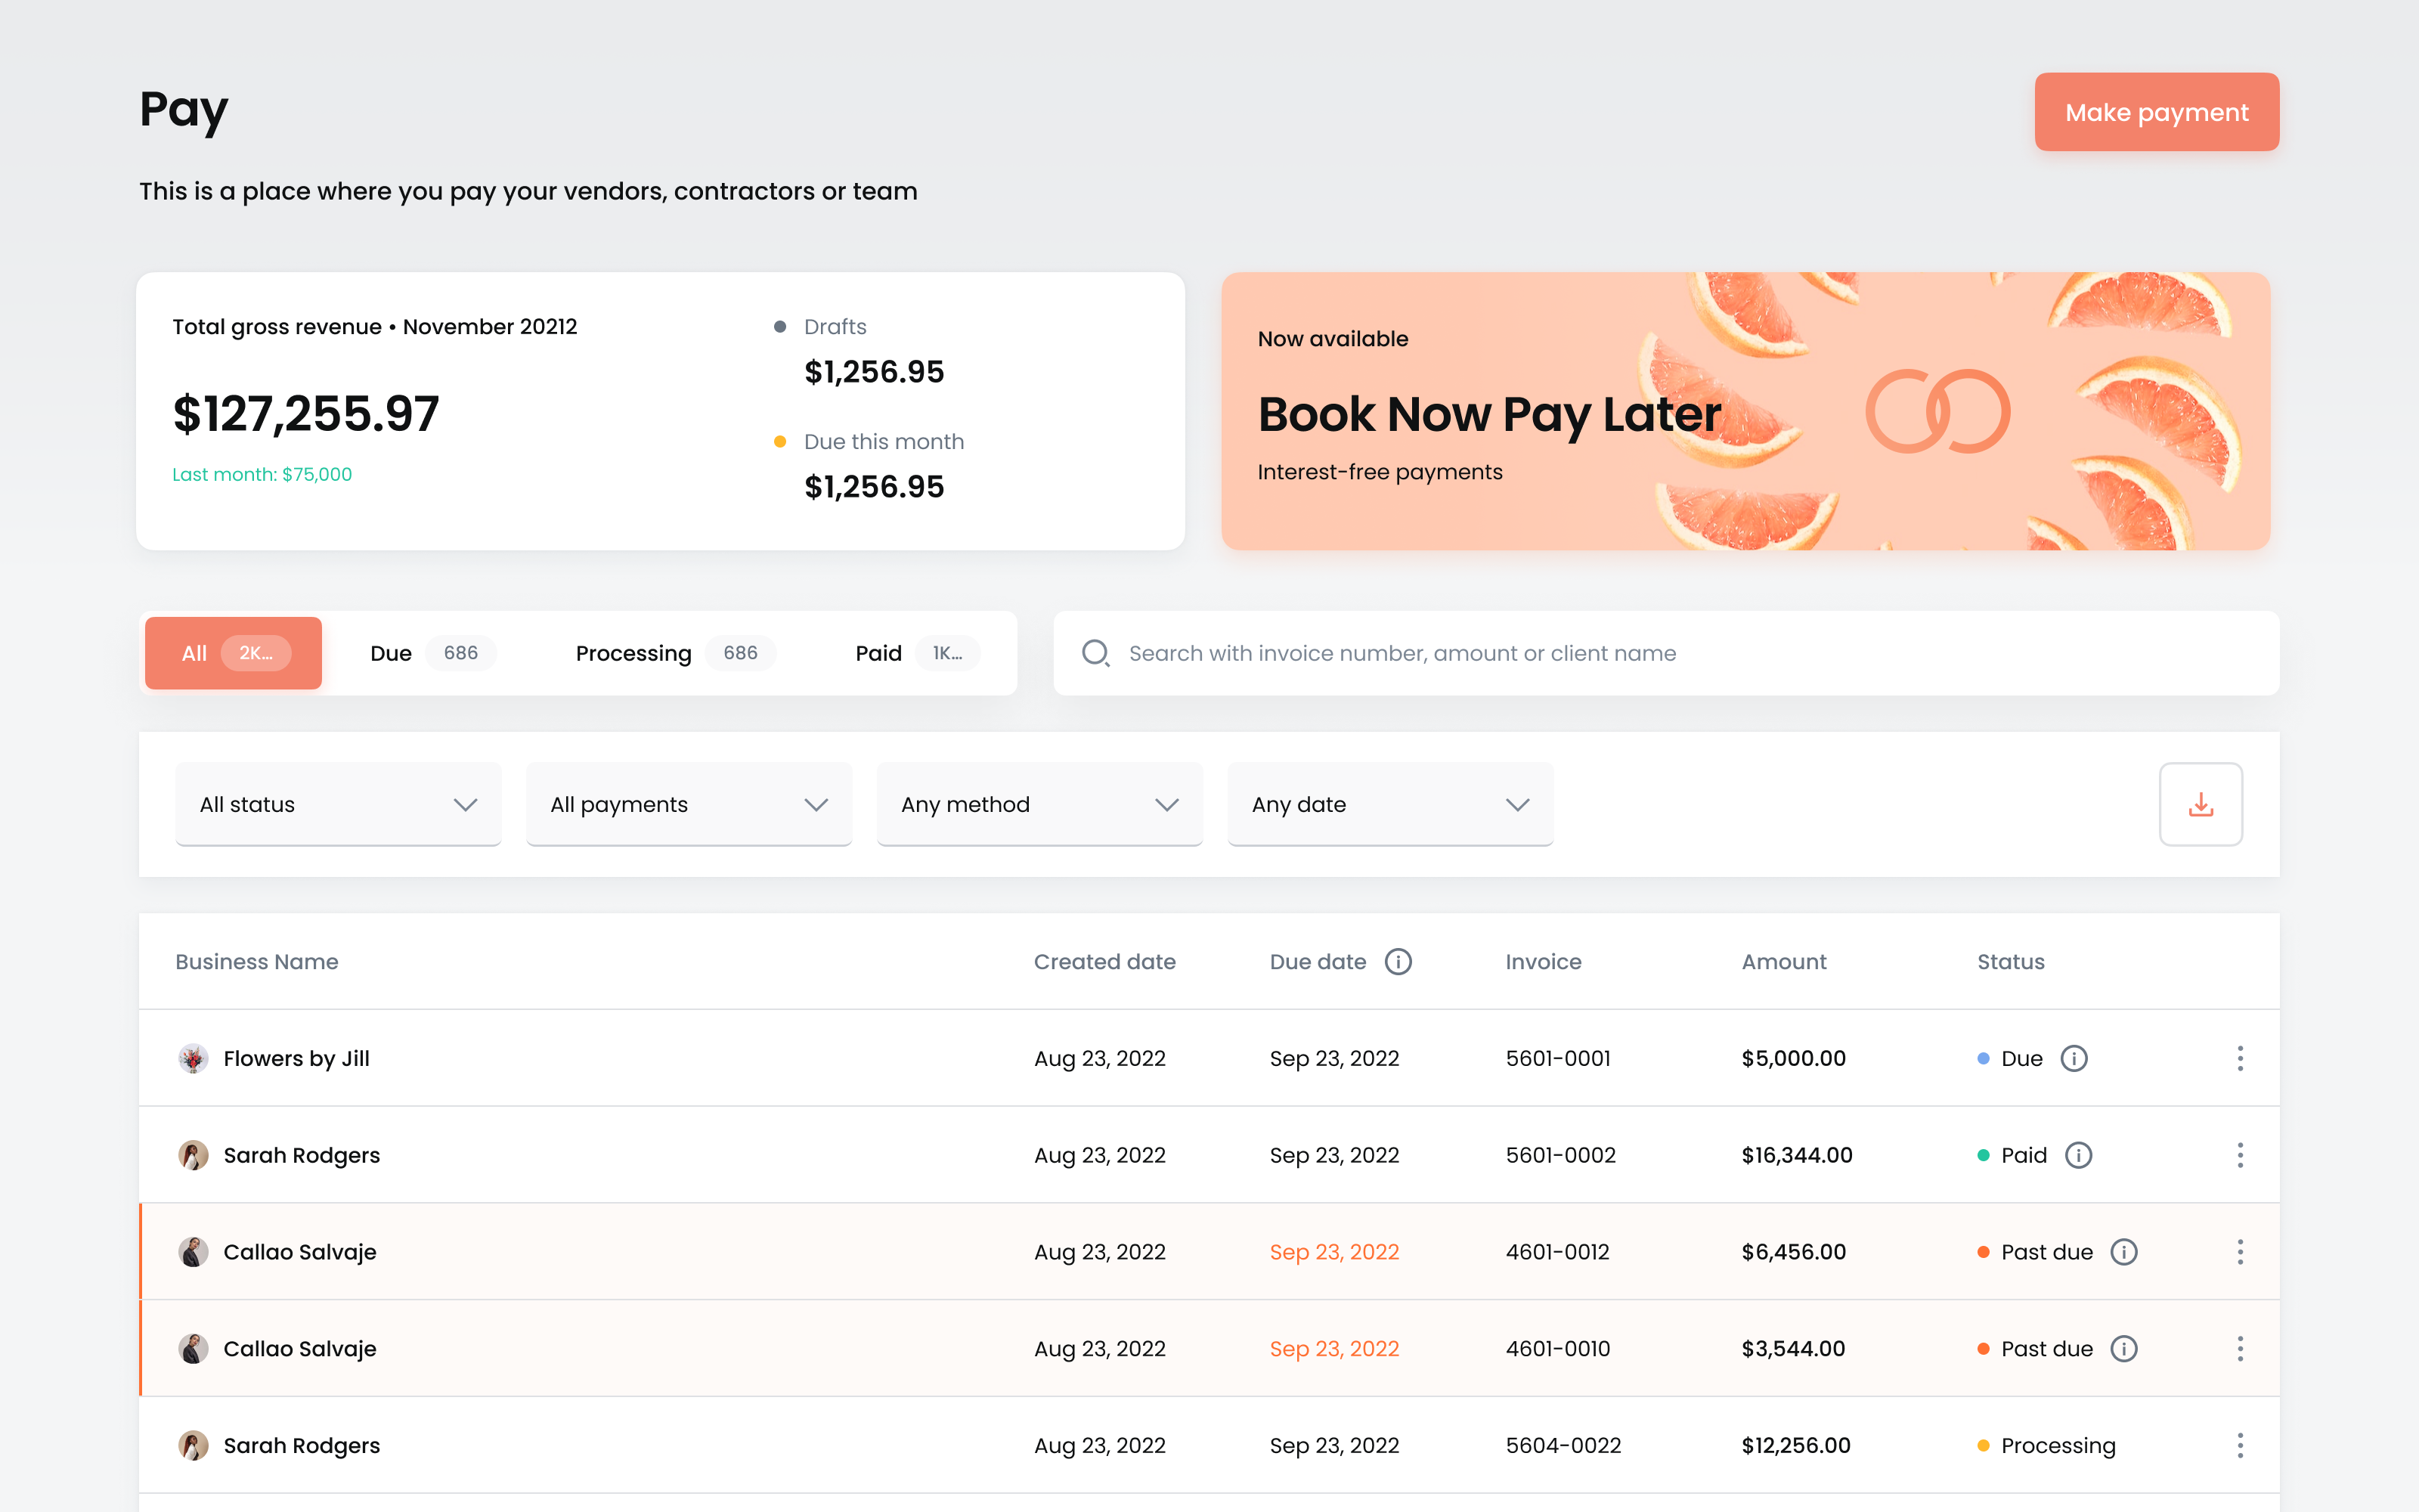Click Sarah Rodgers avatar in invoice 5601-0002 row
The height and width of the screenshot is (1512, 2419).
pyautogui.click(x=193, y=1155)
